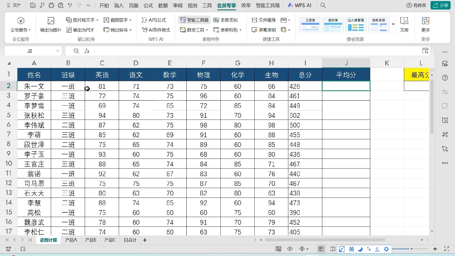Image resolution: width=455 pixels, height=256 pixels.
Task: Open the Name Box dropdown arrow
Action: [x=58, y=51]
